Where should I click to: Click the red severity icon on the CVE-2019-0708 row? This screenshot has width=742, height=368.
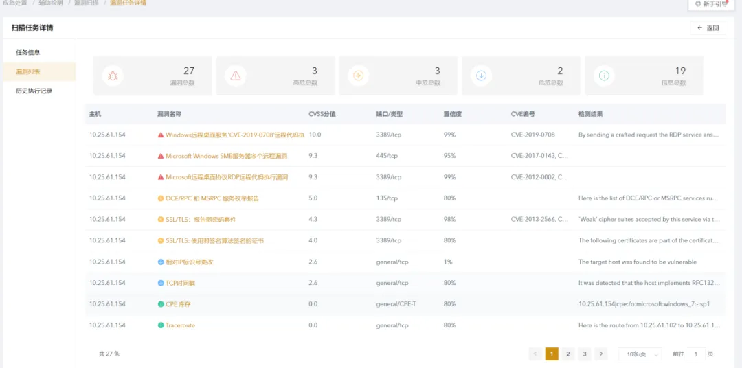point(160,135)
